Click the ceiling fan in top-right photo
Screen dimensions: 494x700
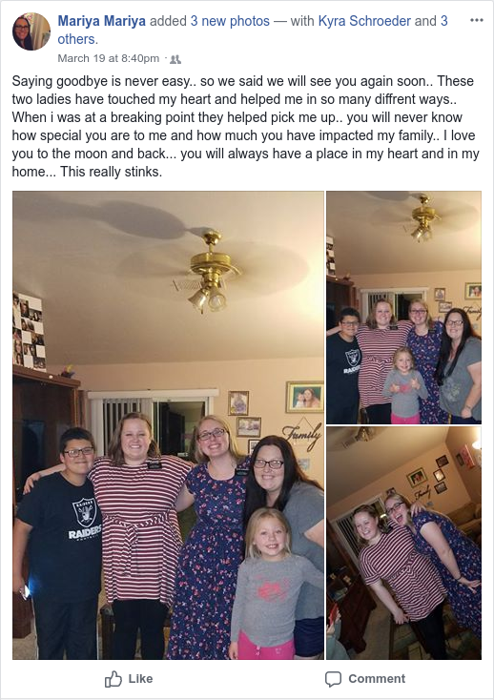tap(423, 218)
